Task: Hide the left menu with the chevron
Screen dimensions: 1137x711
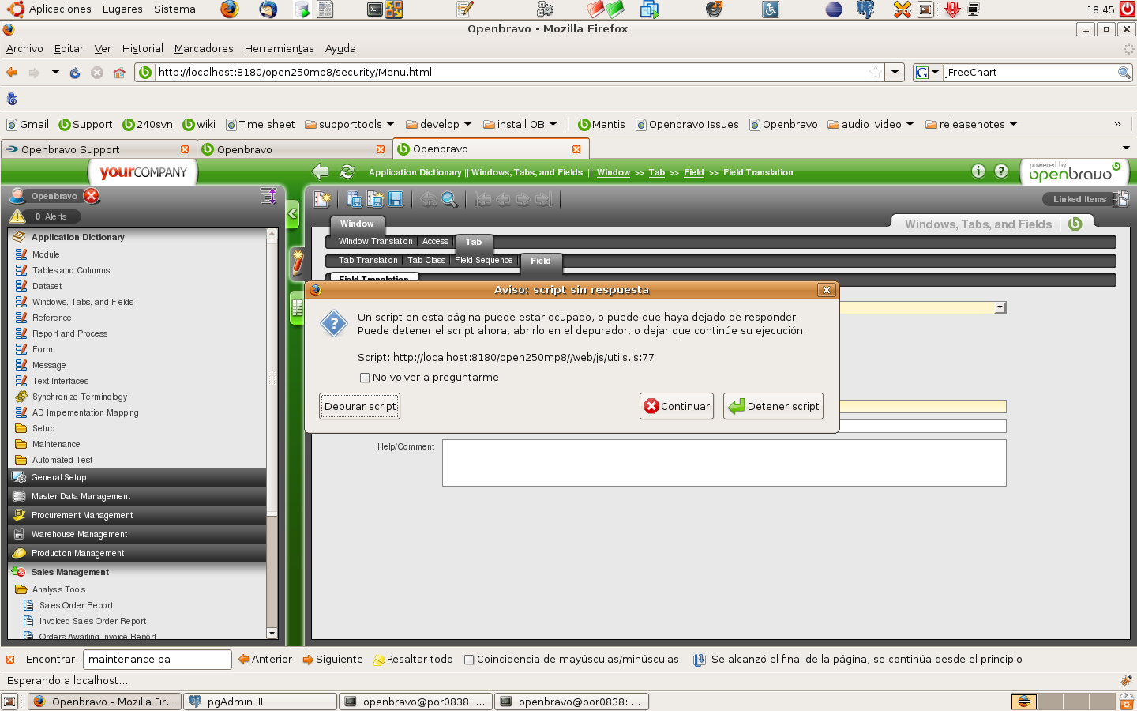Action: tap(293, 213)
